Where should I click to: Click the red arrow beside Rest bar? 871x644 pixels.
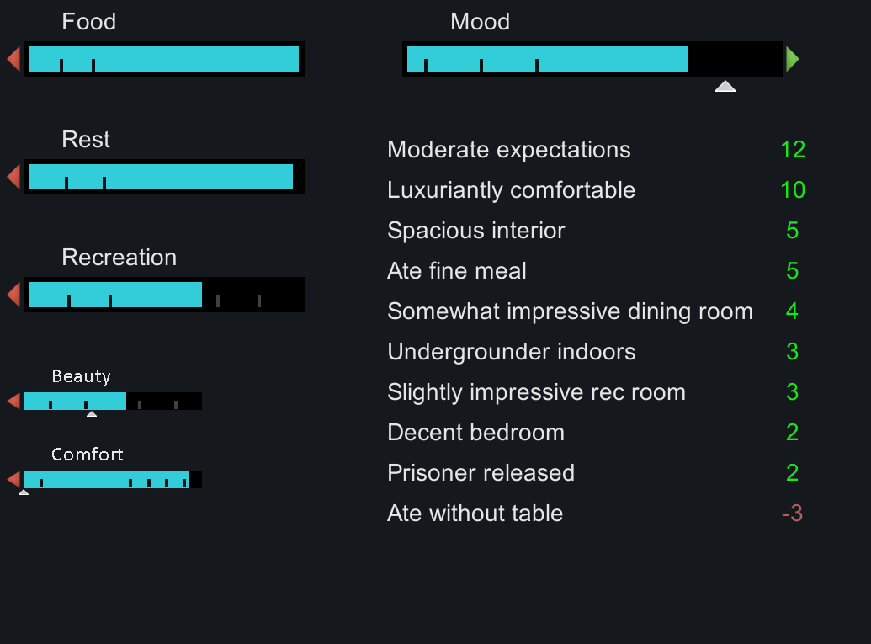13,177
